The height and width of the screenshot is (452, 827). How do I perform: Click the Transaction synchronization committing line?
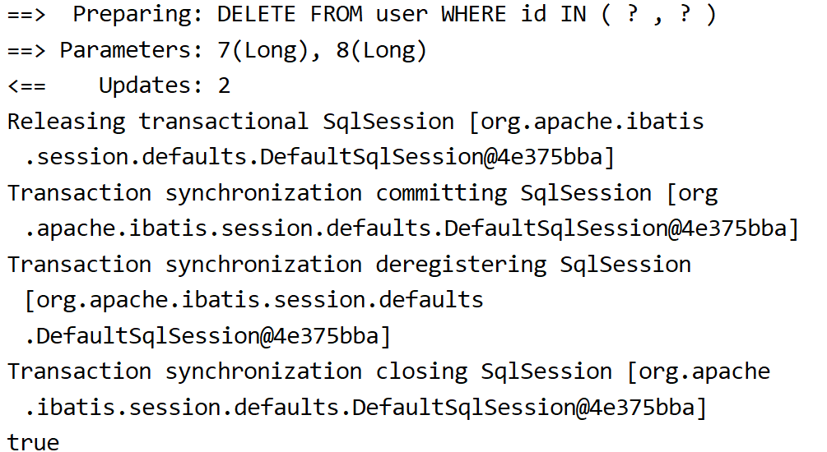coord(362,193)
